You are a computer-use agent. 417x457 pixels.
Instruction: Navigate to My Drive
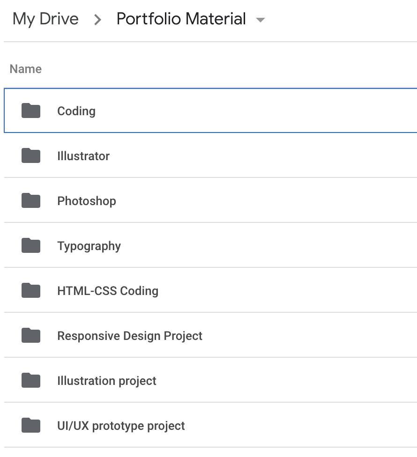(x=46, y=19)
